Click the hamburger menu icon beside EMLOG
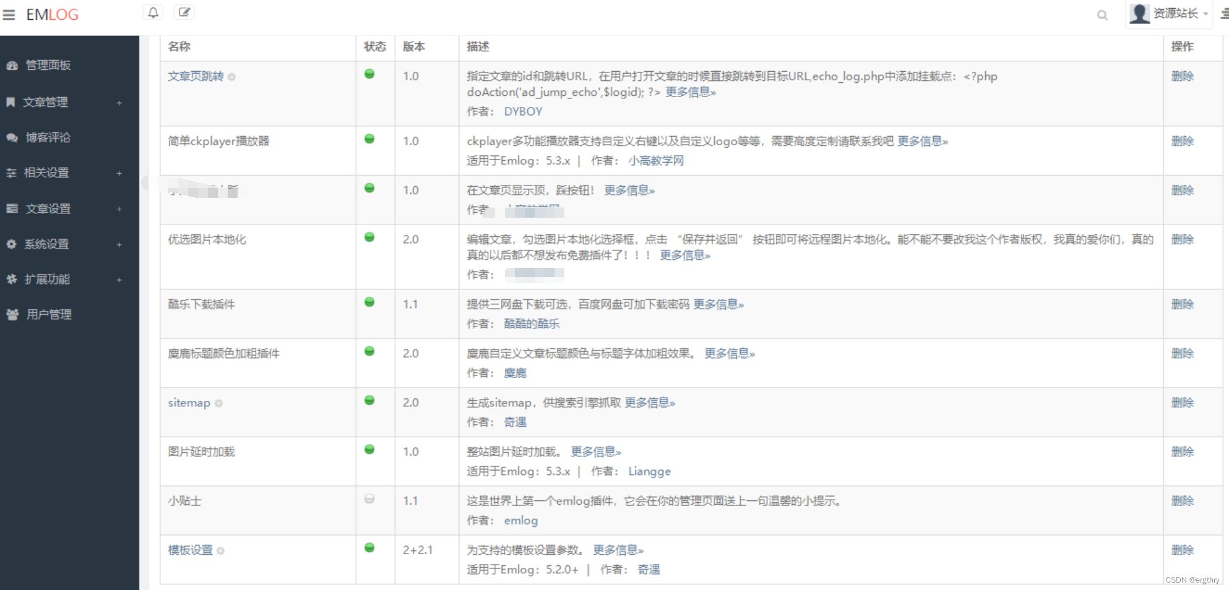 point(9,14)
